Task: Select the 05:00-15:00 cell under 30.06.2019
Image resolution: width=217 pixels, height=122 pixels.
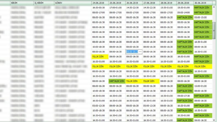Action: [203, 18]
